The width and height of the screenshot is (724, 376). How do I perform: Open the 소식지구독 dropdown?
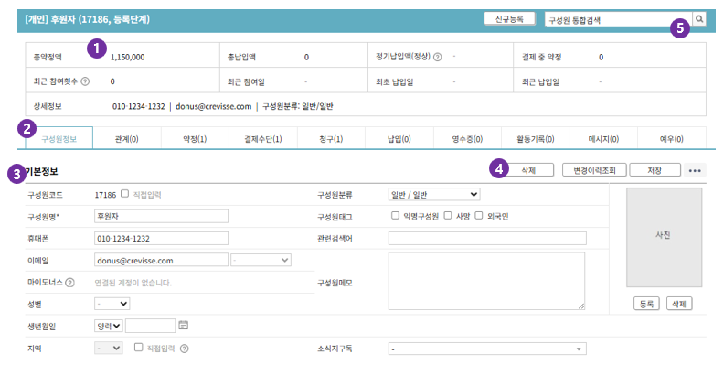487,349
